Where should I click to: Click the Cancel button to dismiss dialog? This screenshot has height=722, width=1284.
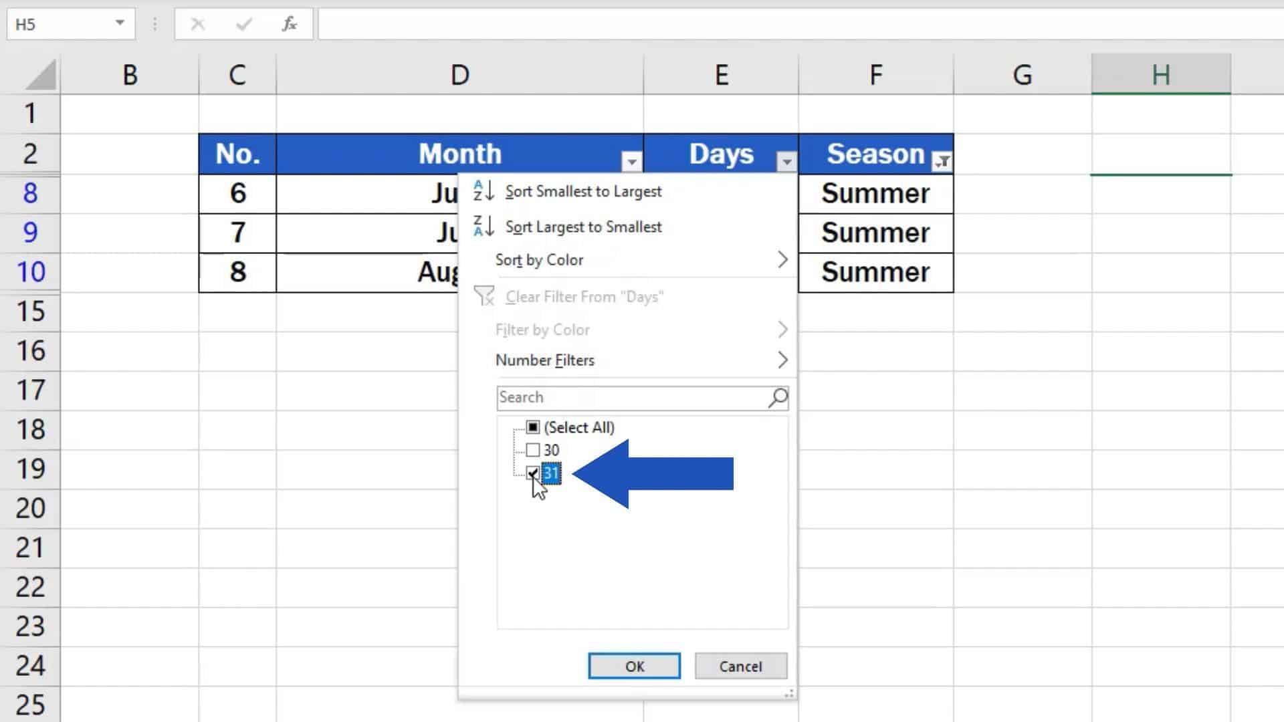point(741,666)
